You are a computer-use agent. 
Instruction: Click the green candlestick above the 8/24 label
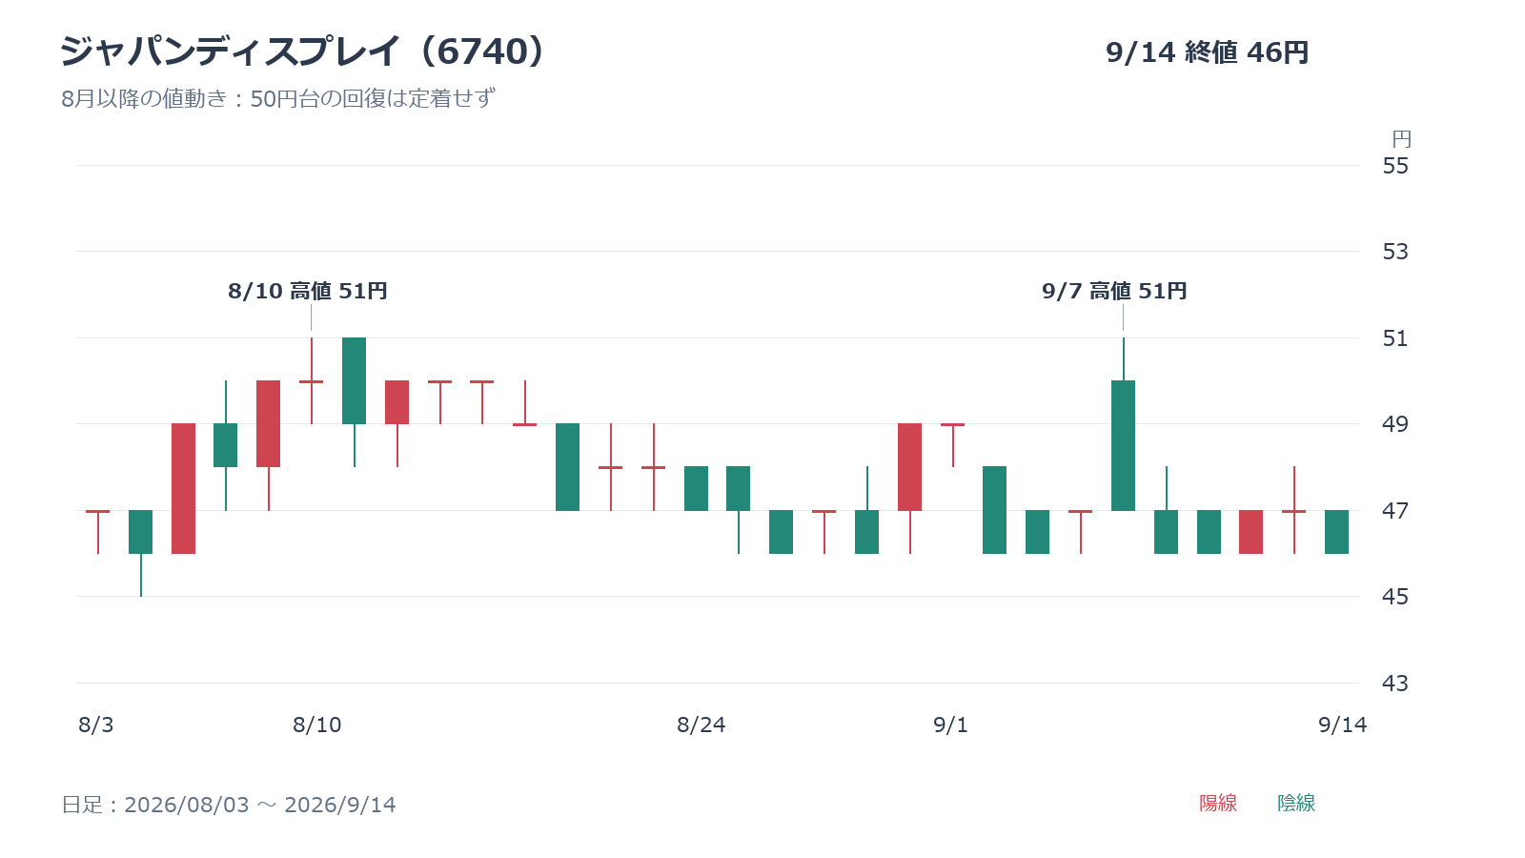pos(696,488)
